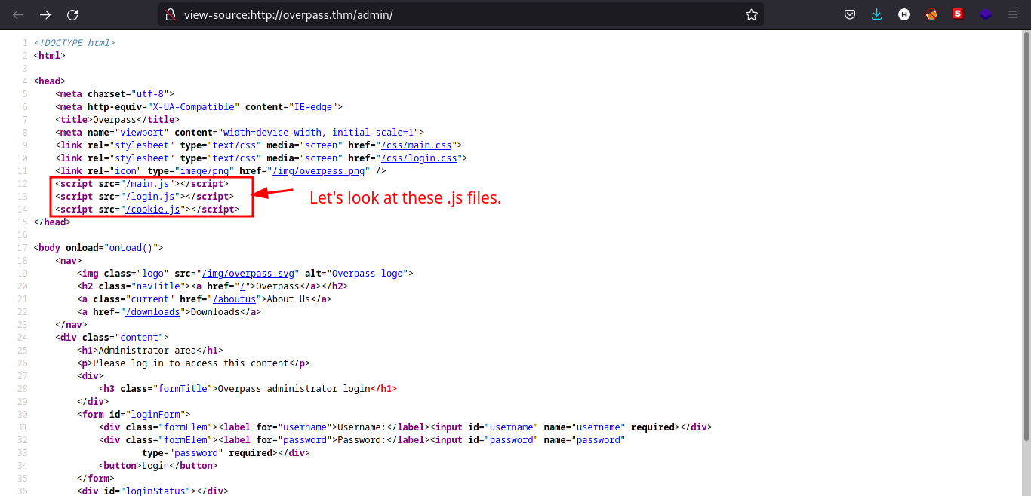The width and height of the screenshot is (1031, 496).
Task: Visit the /aboutus link in the source
Action: (x=234, y=299)
